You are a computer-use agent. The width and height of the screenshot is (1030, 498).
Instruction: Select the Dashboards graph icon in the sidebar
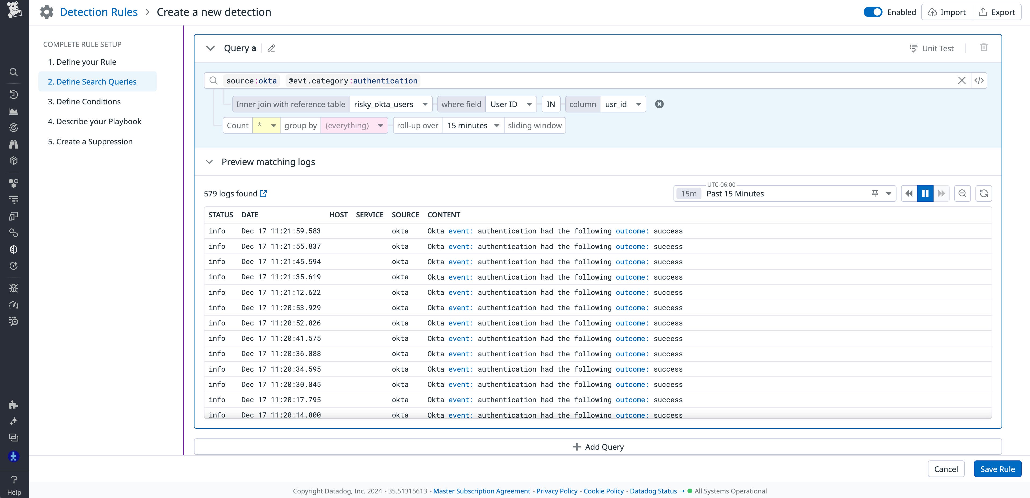tap(14, 111)
